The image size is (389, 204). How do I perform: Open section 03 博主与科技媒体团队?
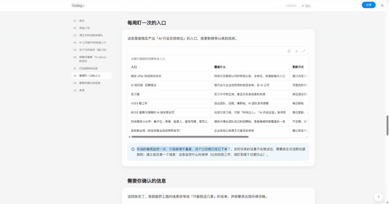click(x=91, y=35)
